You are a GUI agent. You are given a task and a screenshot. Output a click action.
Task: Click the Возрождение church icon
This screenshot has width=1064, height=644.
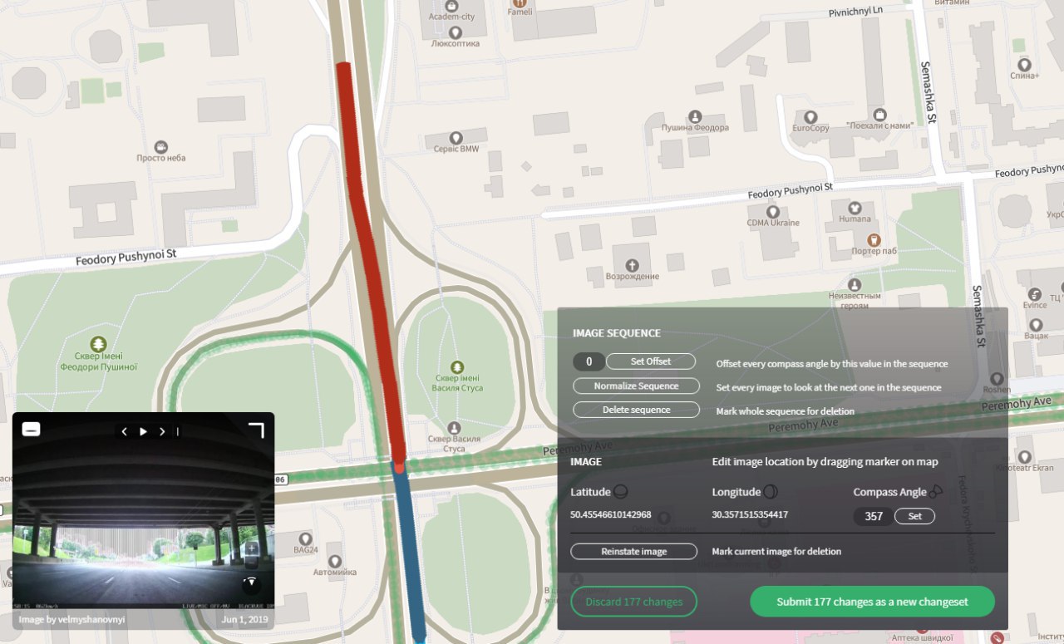632,264
